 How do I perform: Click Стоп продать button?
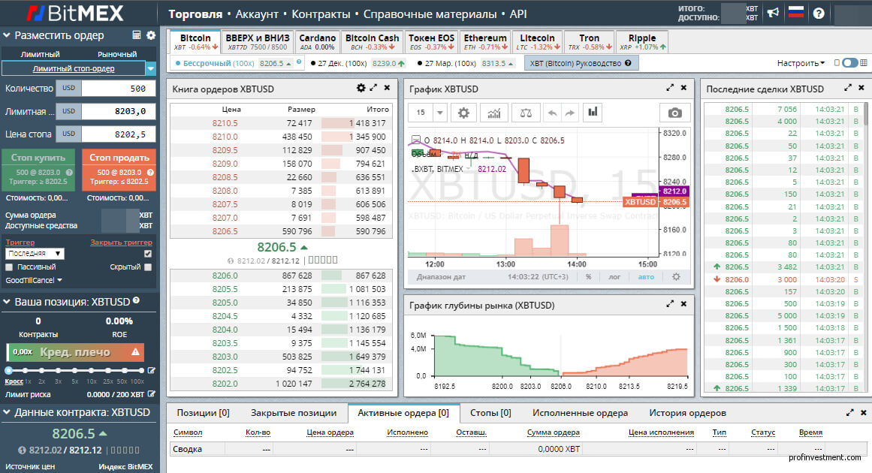[119, 170]
